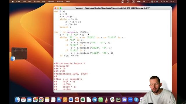
Task: Open Control Center in menu bar
Action: tap(152, 1)
